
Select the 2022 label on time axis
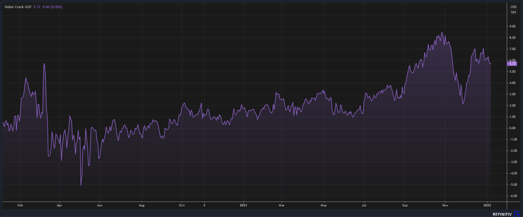487,205
